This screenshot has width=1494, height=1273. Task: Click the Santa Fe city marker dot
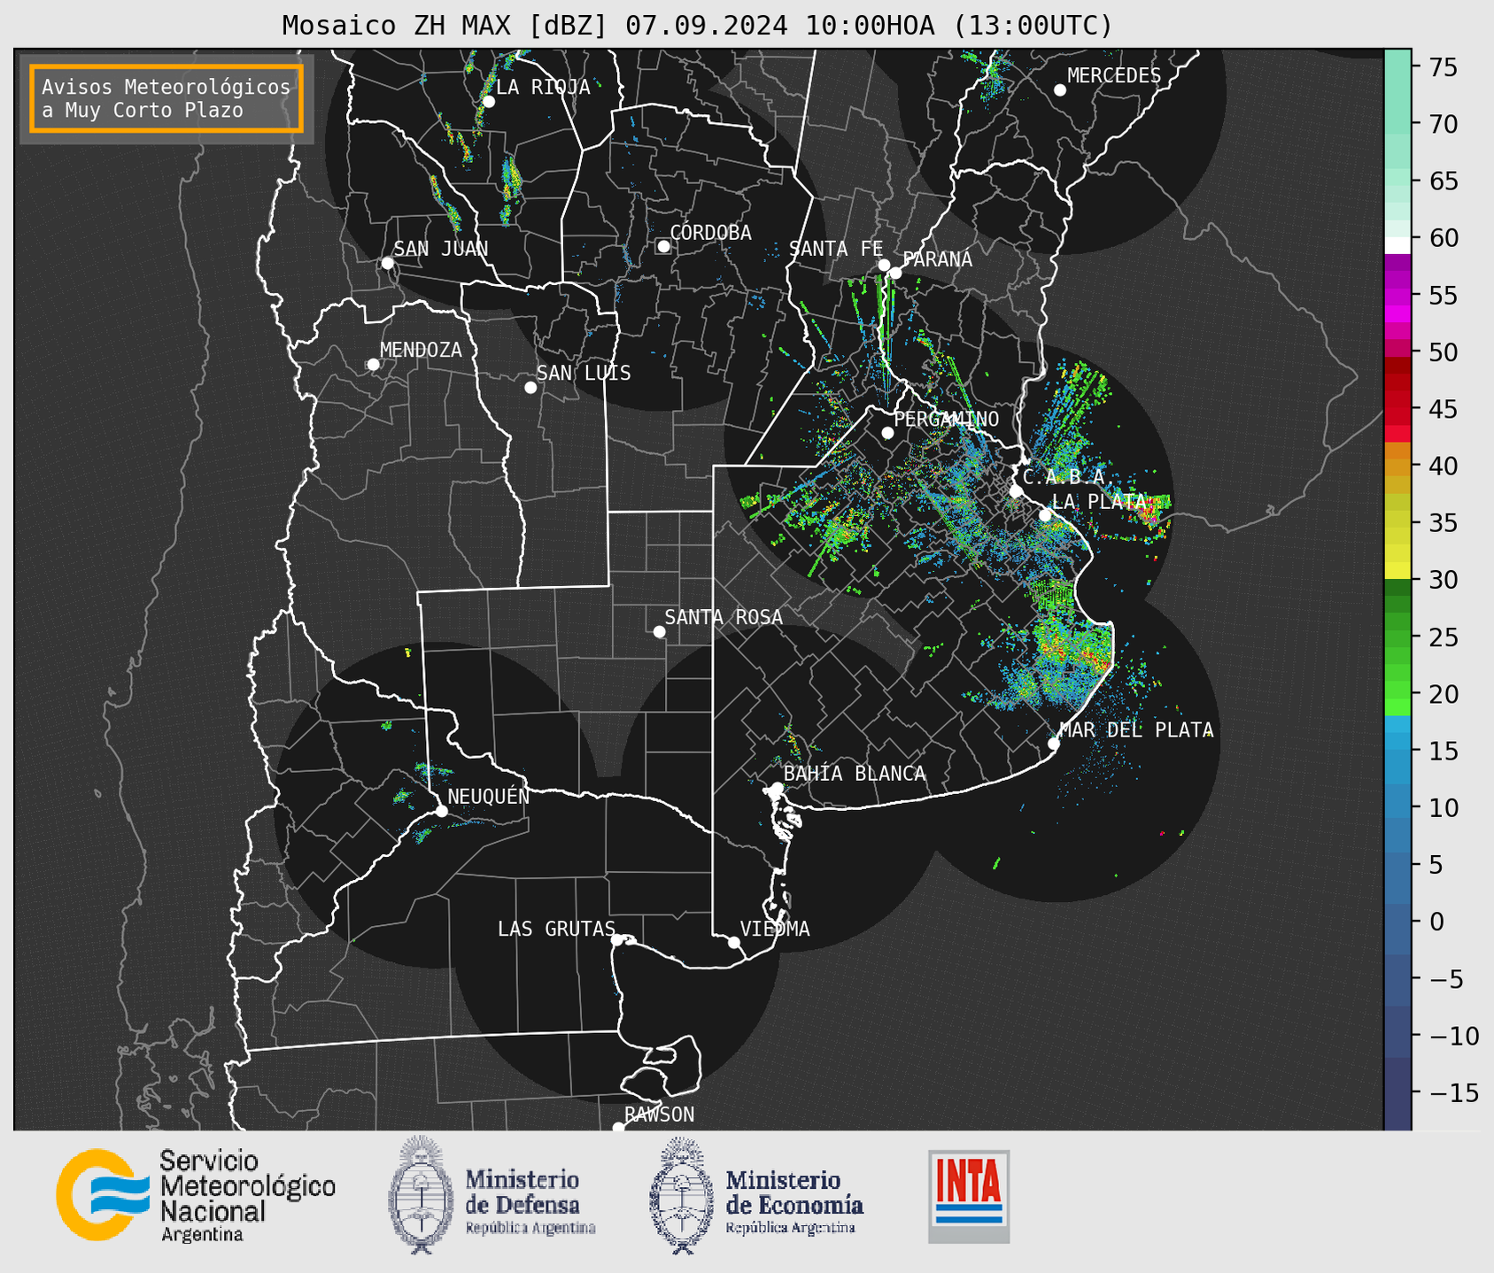pyautogui.click(x=884, y=265)
